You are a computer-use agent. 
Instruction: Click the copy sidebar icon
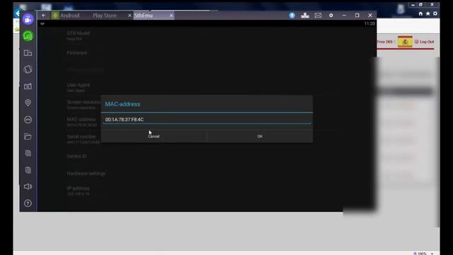pos(28,153)
